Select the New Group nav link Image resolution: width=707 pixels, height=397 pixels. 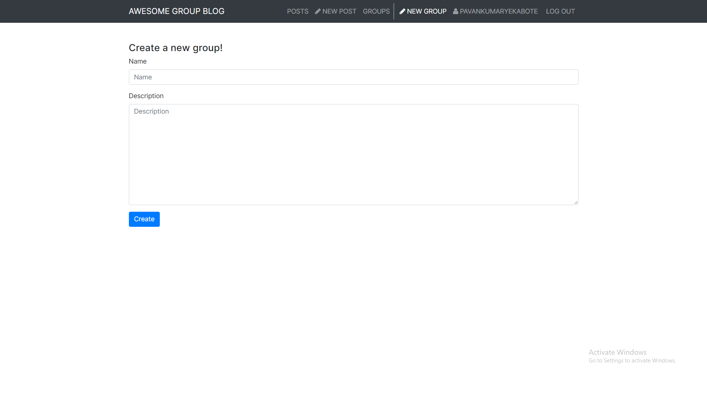point(423,11)
